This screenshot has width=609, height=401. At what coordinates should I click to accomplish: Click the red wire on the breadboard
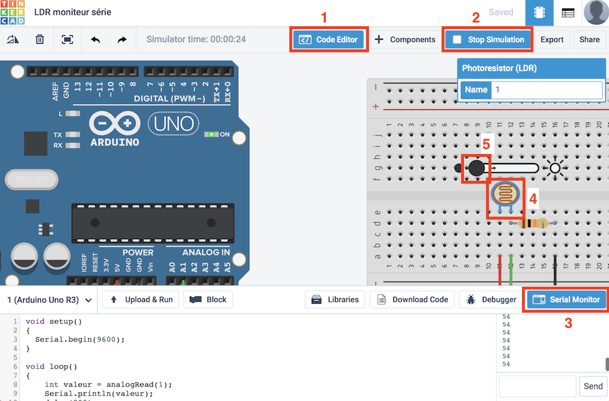500,270
